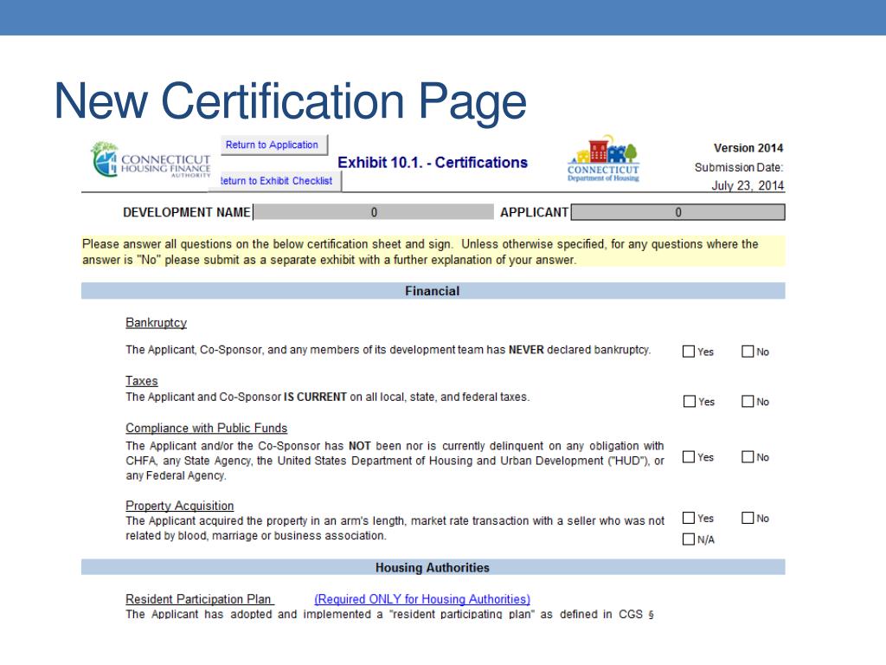Check Yes for Property Acquisition
886x665 pixels.
(689, 518)
